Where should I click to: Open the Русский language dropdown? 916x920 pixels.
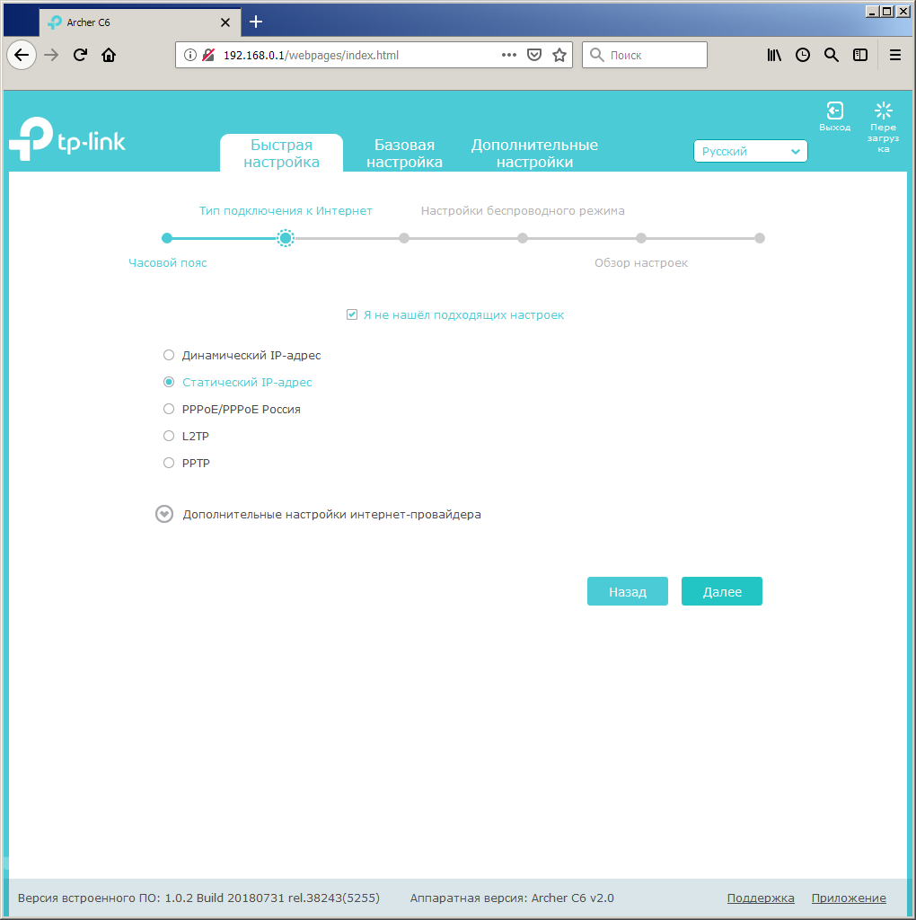point(750,152)
